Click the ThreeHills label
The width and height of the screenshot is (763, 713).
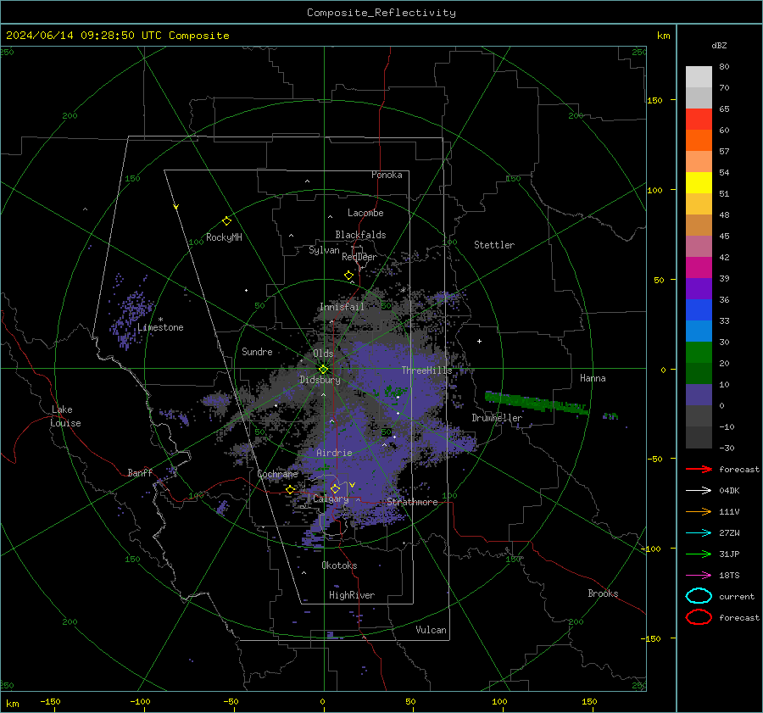point(426,370)
